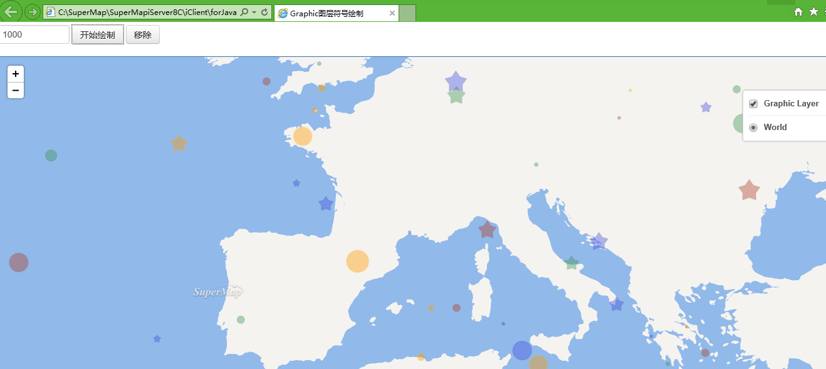Click the small green circle in Portugal

point(241,320)
